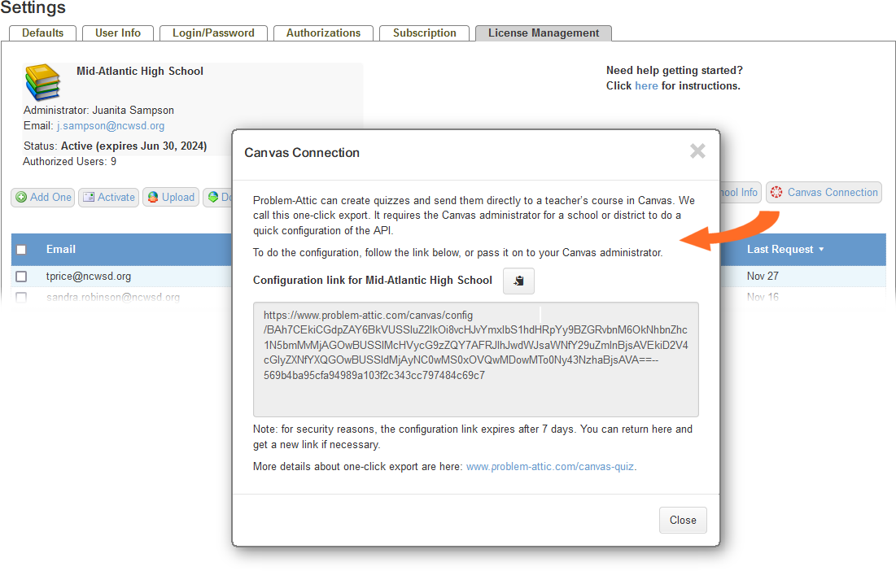Sort by Last Request column arrow
This screenshot has width=896, height=571.
coord(821,250)
